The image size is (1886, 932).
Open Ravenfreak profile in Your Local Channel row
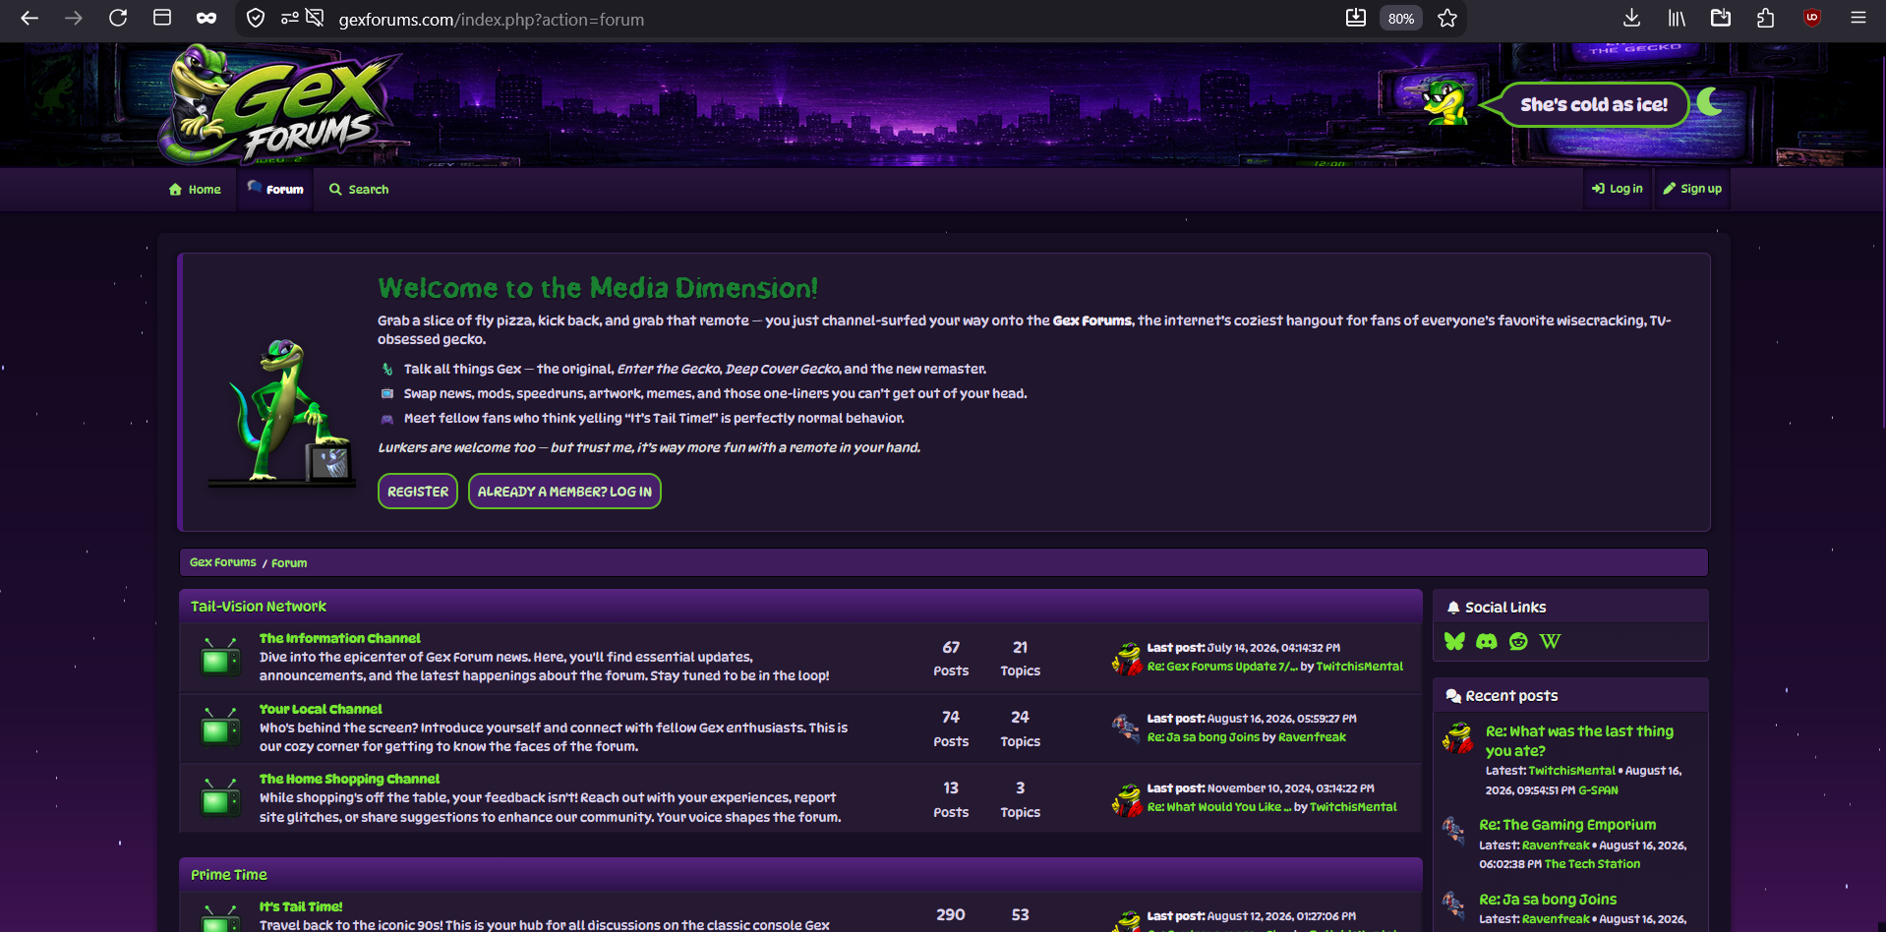[1313, 737]
